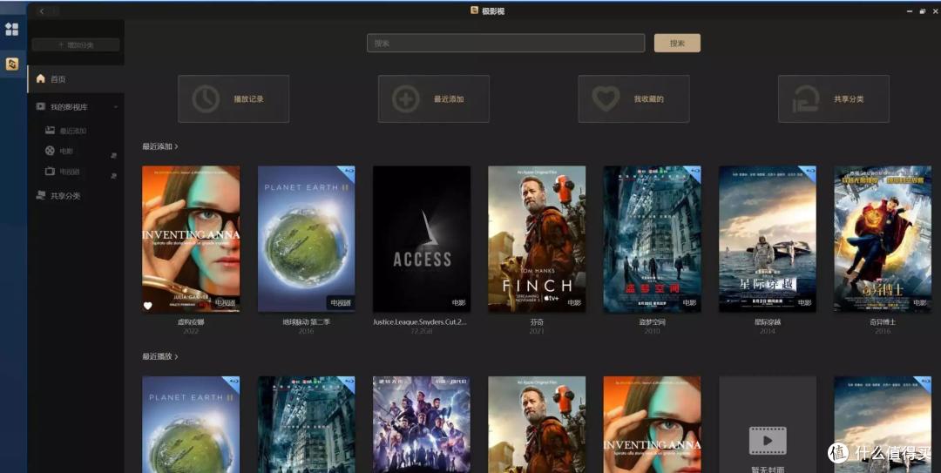This screenshot has width=941, height=473.
Task: Open 最近添加 recently added card
Action: [x=433, y=99]
